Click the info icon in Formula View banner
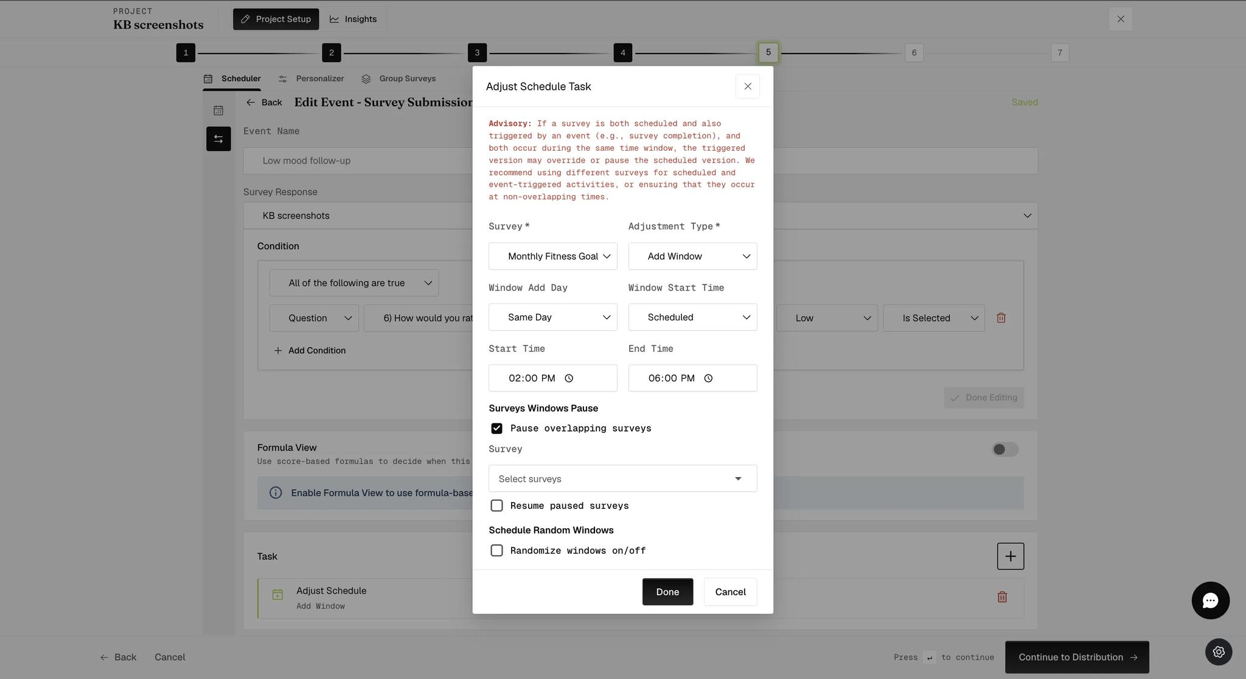The image size is (1246, 679). pos(276,493)
